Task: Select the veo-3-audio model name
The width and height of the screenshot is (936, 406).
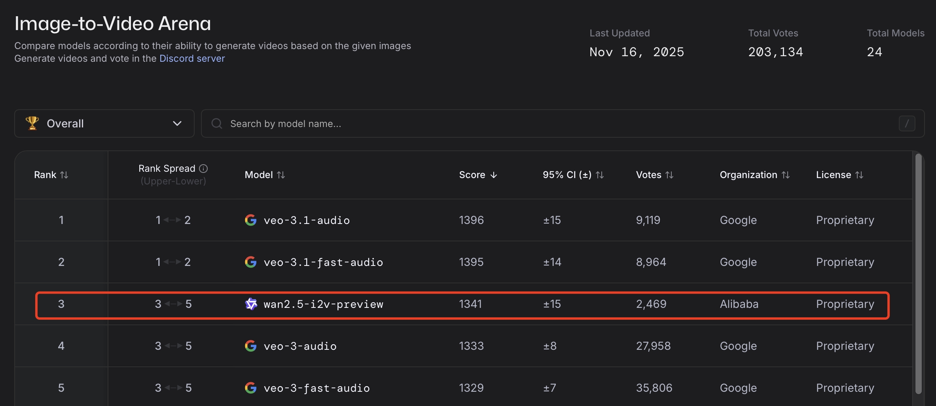Action: pyautogui.click(x=300, y=346)
